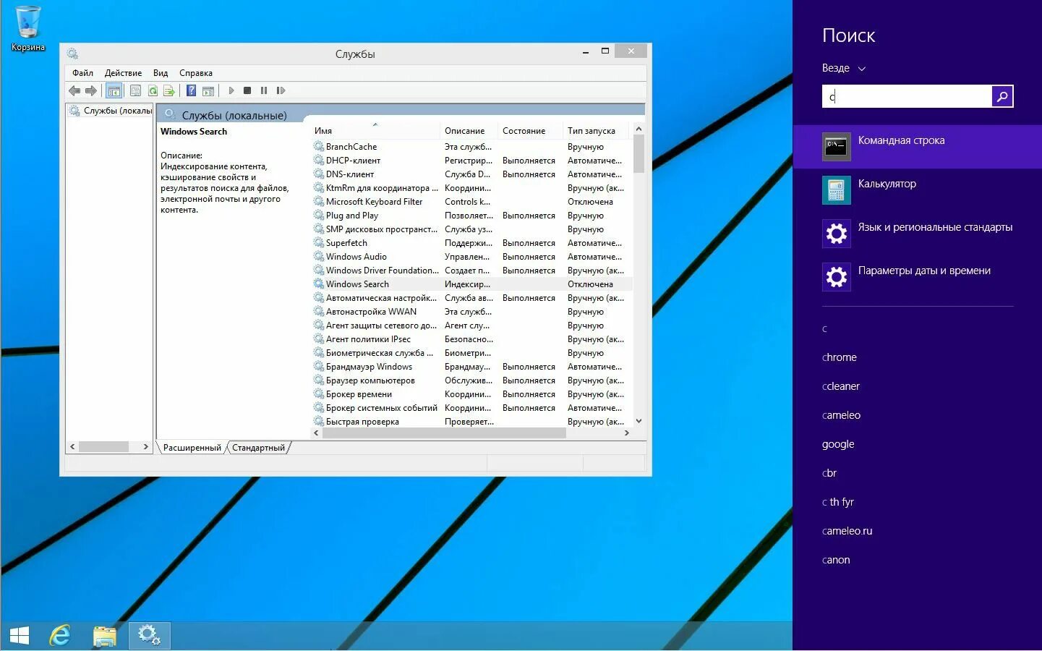Click the Calculator icon in search results
The width and height of the screenshot is (1042, 651).
pyautogui.click(x=836, y=190)
